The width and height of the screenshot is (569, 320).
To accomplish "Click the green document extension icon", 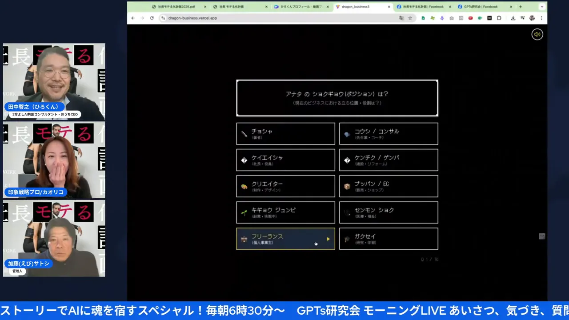I will click(x=423, y=18).
